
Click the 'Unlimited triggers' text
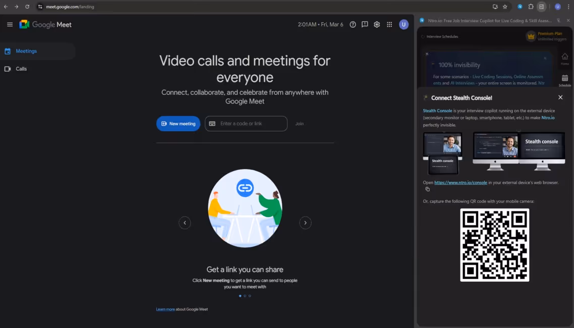[x=552, y=39]
